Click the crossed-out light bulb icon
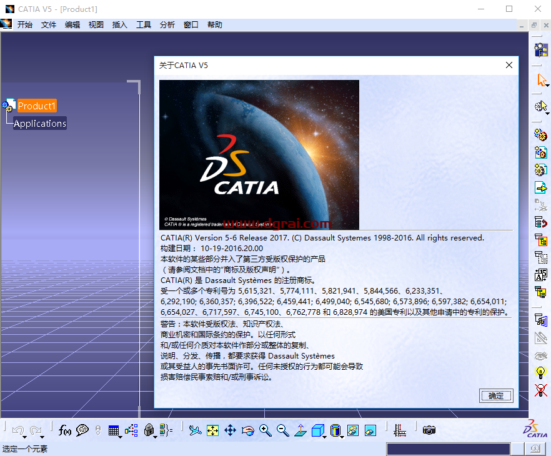 (540, 390)
